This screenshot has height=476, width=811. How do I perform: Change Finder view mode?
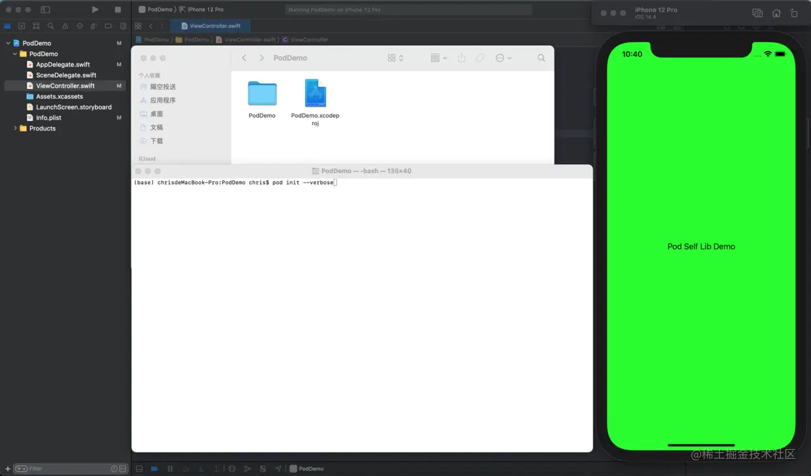pyautogui.click(x=396, y=58)
